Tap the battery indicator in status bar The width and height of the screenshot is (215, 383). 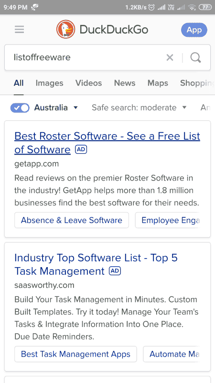tap(205, 7)
